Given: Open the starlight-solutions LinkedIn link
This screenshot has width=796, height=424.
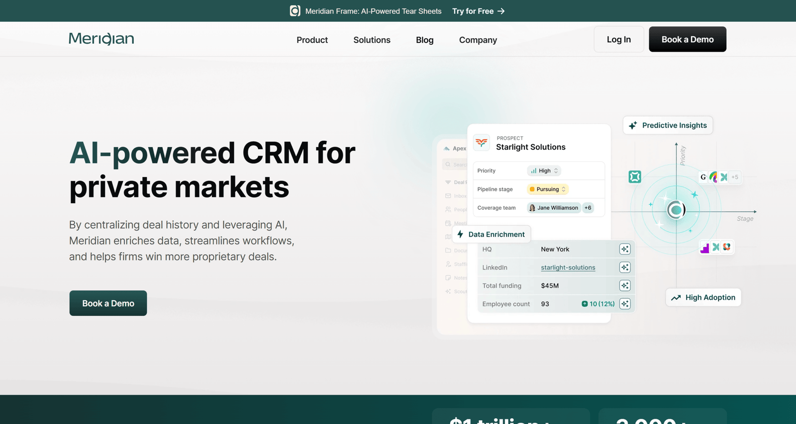Looking at the screenshot, I should click(568, 267).
